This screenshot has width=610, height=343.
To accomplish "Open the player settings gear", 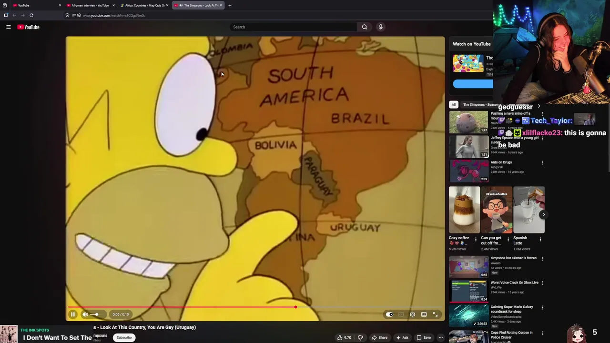I will [x=412, y=314].
